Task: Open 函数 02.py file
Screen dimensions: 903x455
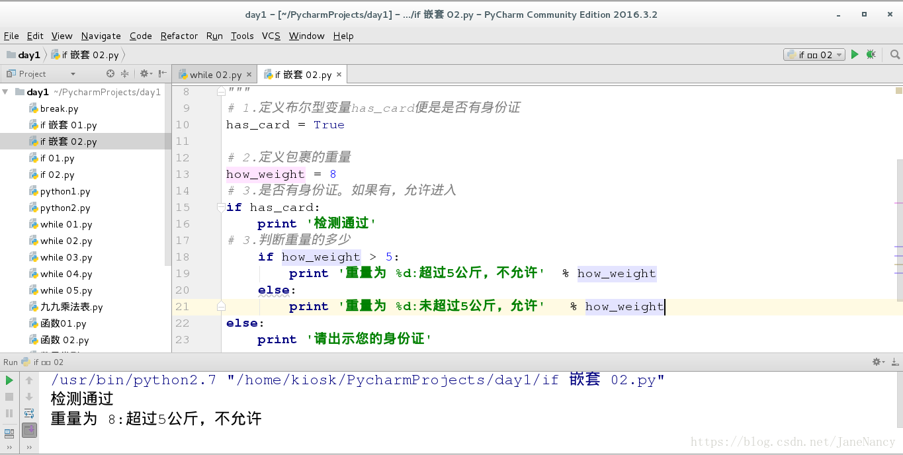Action: (64, 340)
